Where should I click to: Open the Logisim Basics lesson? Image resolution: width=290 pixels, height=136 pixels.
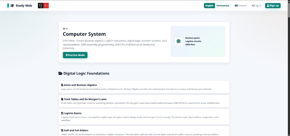[x=144, y=116]
